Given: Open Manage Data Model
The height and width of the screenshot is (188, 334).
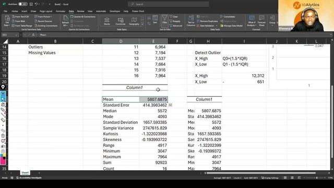Looking at the screenshot, I should coord(231,26).
